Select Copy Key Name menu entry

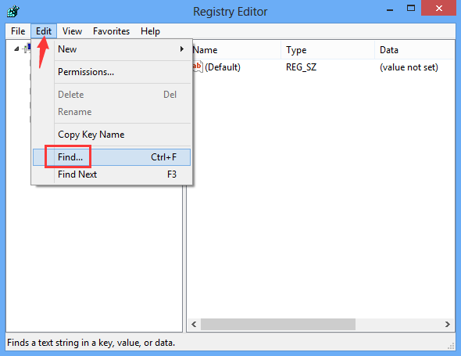(112, 135)
